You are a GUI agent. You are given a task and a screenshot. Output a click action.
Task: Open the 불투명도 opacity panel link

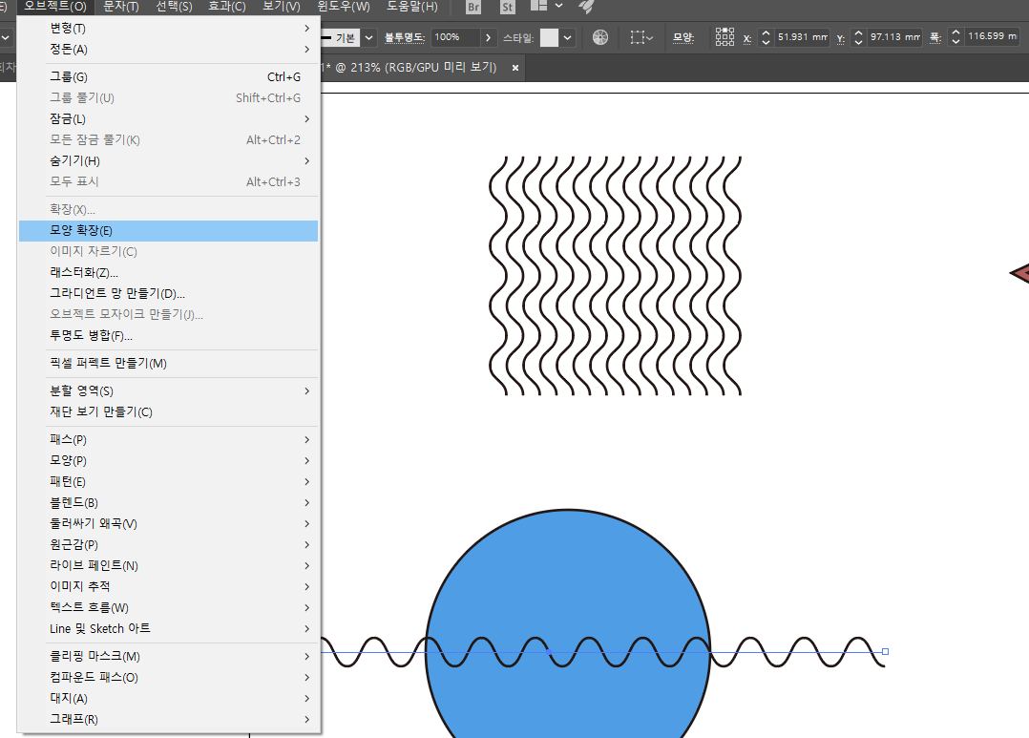[x=405, y=37]
